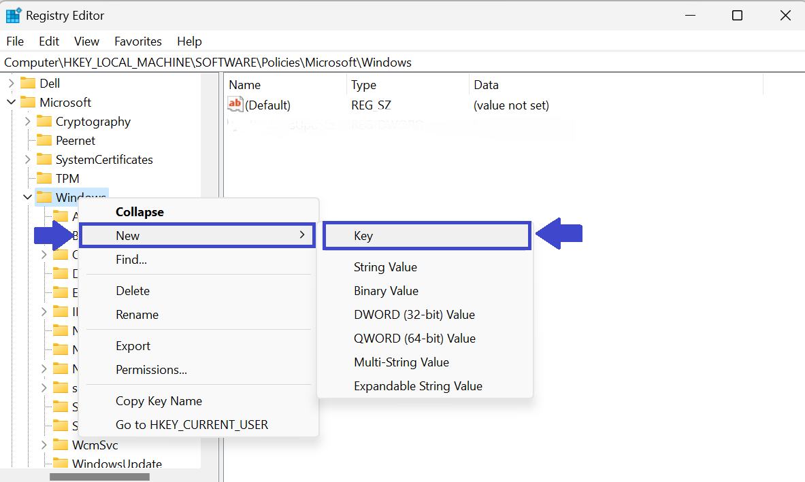The height and width of the screenshot is (482, 805).
Task: Expand the Dell tree node
Action: 11,84
